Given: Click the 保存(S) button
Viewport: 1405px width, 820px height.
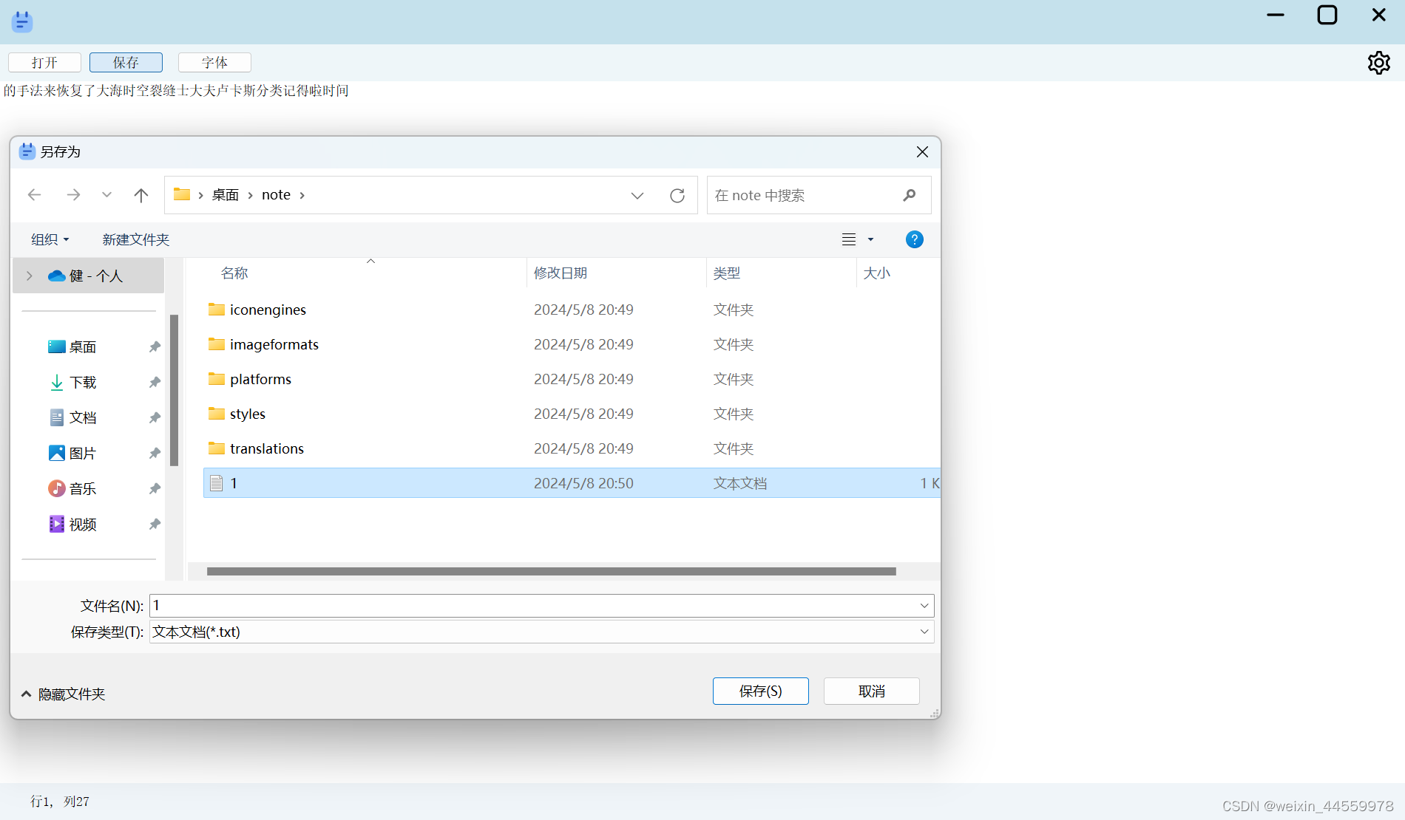Looking at the screenshot, I should tap(760, 691).
